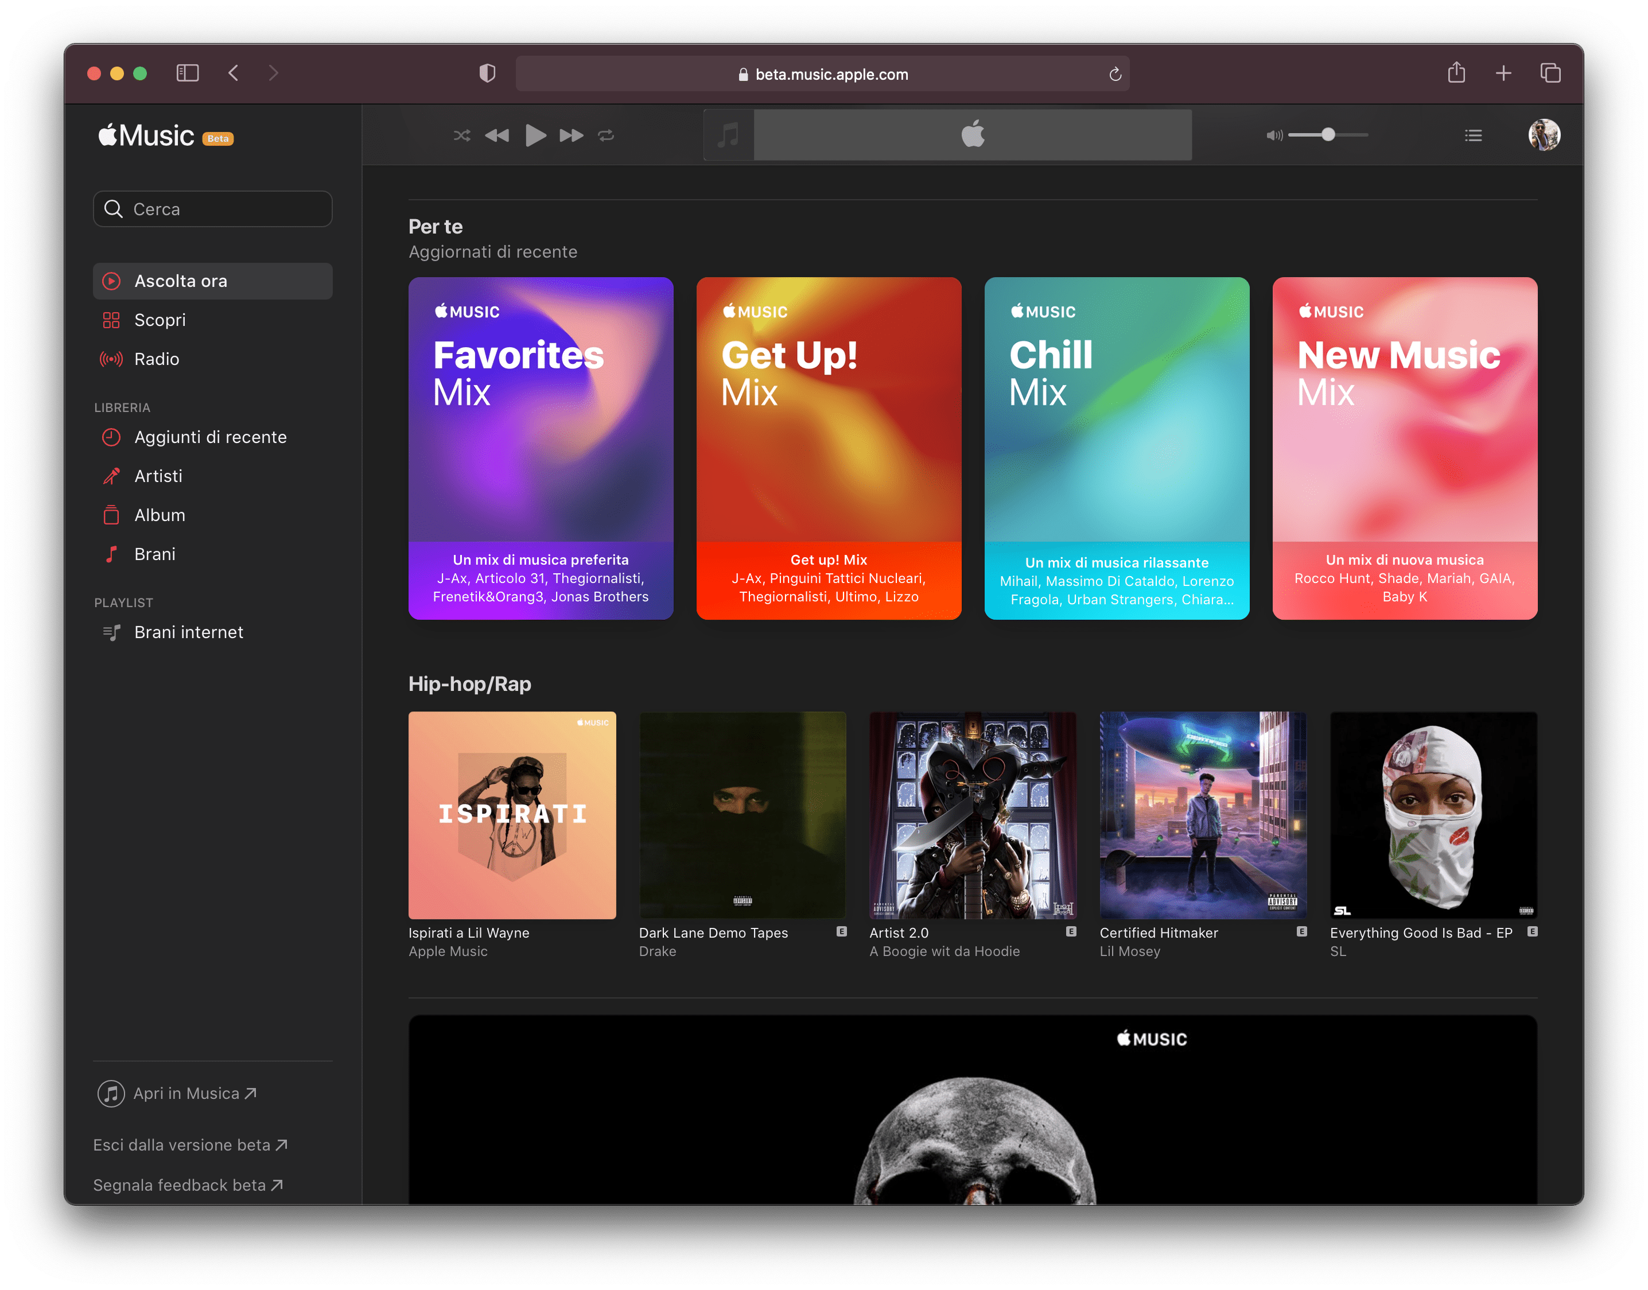Image resolution: width=1648 pixels, height=1290 pixels.
Task: Open the Up Next queue list
Action: (1473, 135)
